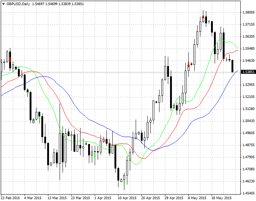Select the last black candle on the right
The width and height of the screenshot is (256, 201).
(232, 66)
